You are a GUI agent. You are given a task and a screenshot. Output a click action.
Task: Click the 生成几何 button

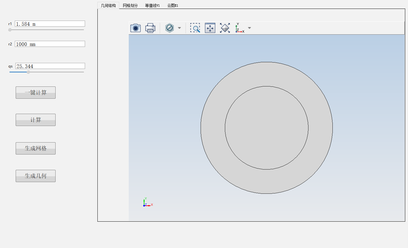(x=36, y=176)
